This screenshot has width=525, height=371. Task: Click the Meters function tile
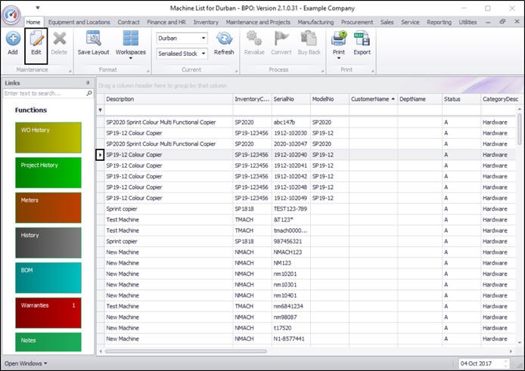coord(48,209)
